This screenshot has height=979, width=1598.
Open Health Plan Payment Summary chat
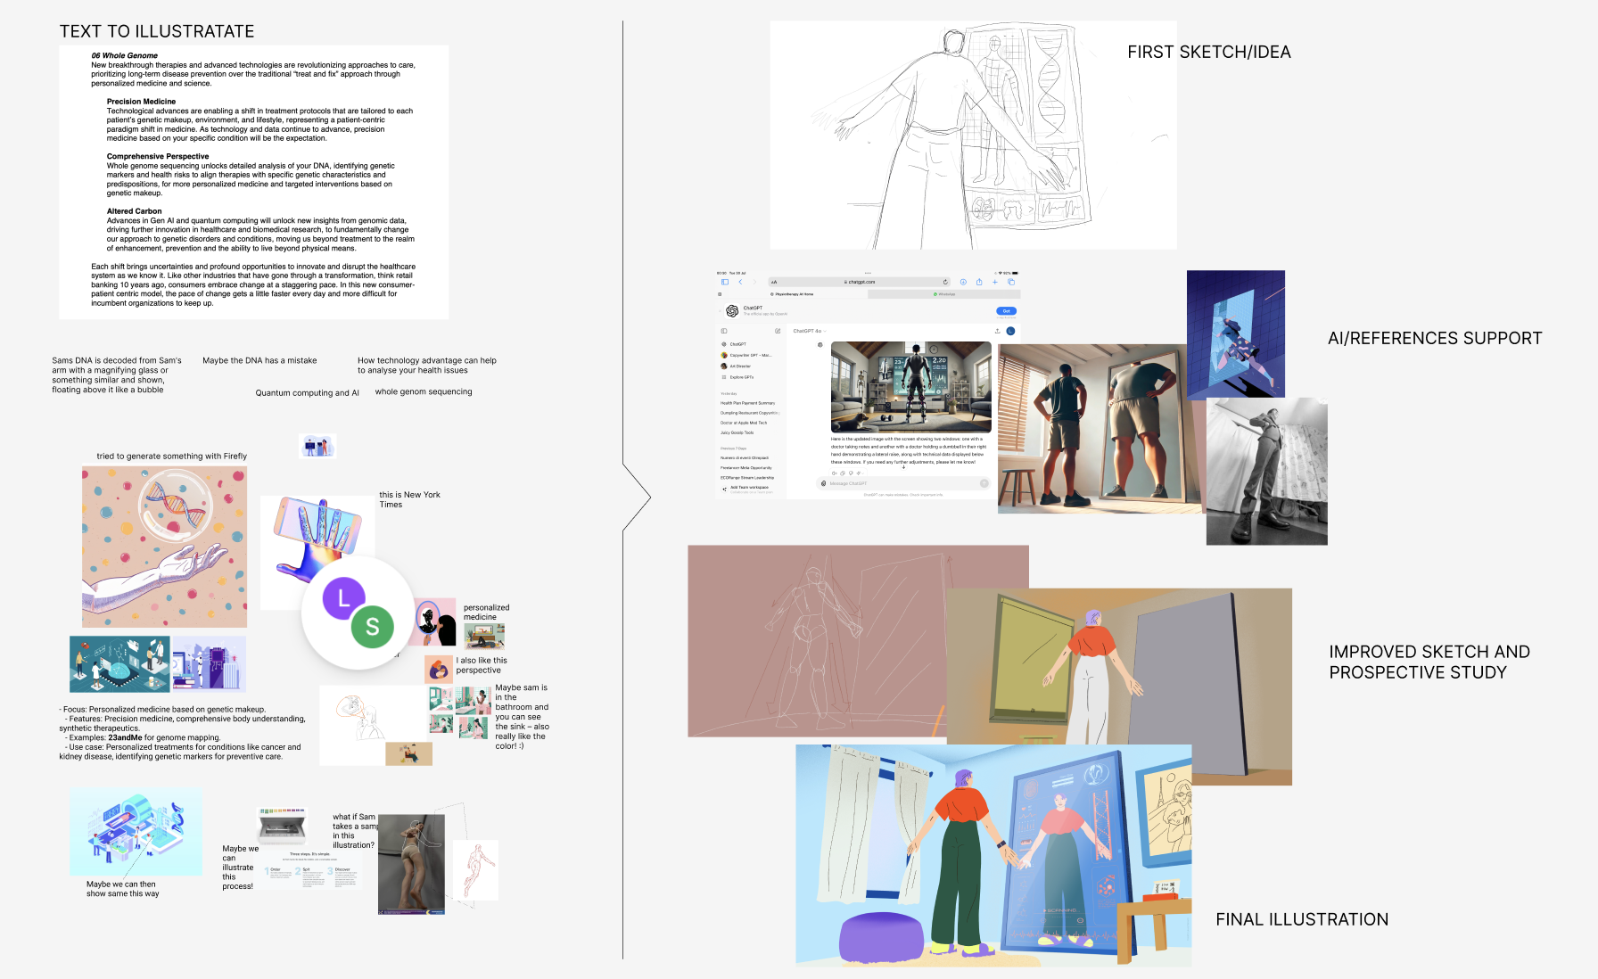(747, 403)
